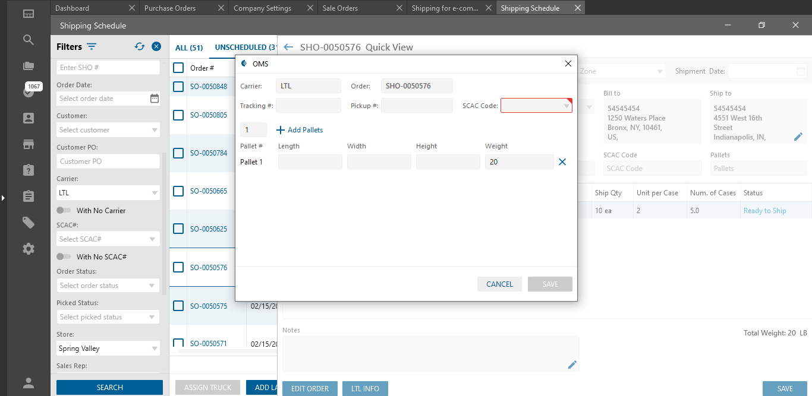Toggle the With No Carrier switch
The height and width of the screenshot is (396, 812).
coord(64,210)
